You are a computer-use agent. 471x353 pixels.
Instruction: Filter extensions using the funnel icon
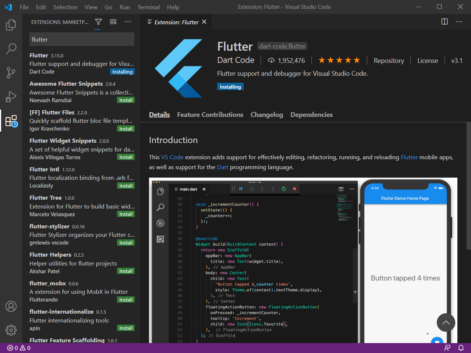point(98,22)
